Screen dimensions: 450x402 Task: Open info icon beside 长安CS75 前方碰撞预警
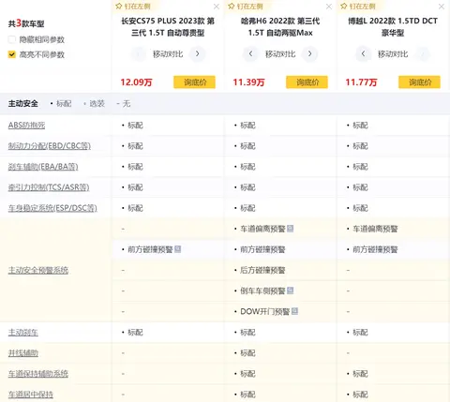click(177, 249)
